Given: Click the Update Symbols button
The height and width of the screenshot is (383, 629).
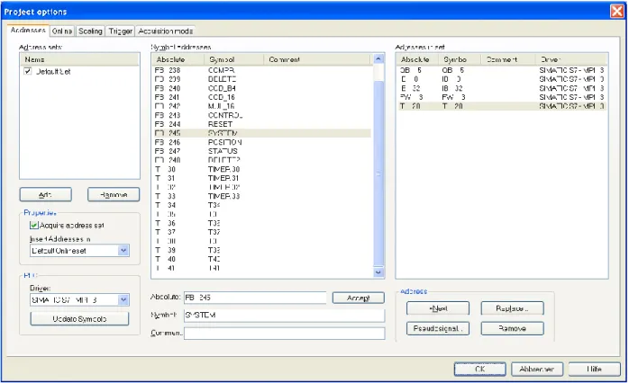Looking at the screenshot, I should point(79,319).
